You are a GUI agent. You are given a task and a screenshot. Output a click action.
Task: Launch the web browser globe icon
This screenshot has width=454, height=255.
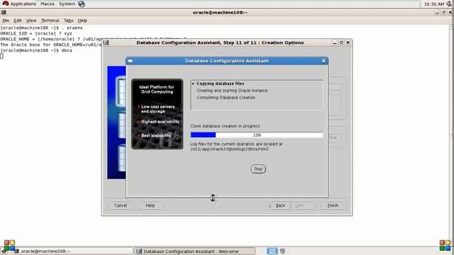82,4
